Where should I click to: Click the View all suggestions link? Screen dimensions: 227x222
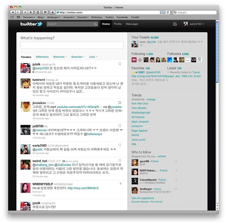(x=143, y=198)
